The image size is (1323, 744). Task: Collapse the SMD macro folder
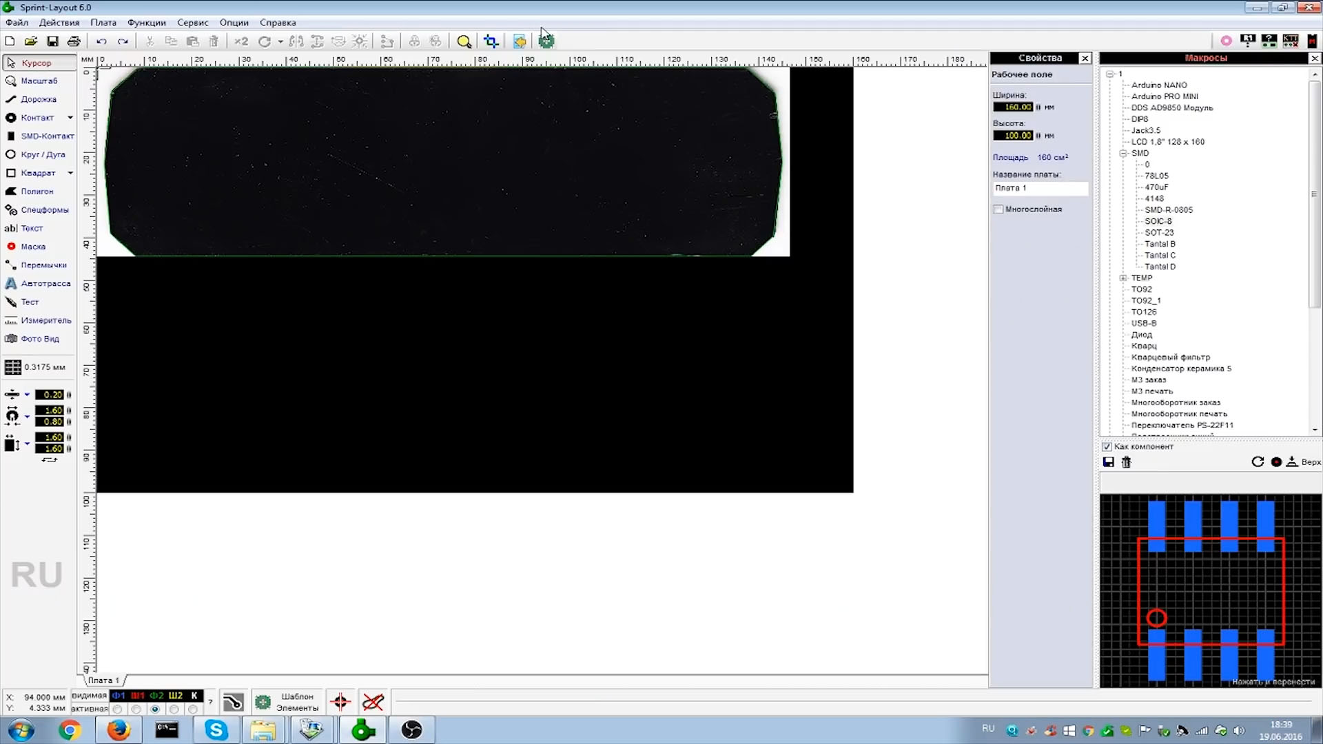pyautogui.click(x=1123, y=154)
